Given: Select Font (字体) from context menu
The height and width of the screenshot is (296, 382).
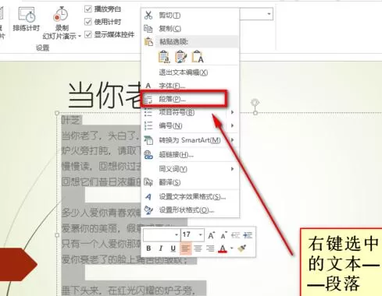Looking at the screenshot, I should coord(190,86).
